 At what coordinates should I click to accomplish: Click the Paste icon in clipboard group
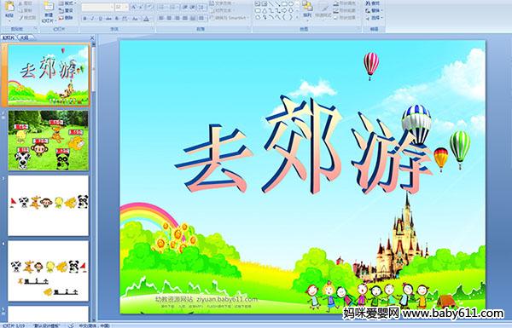[x=9, y=9]
